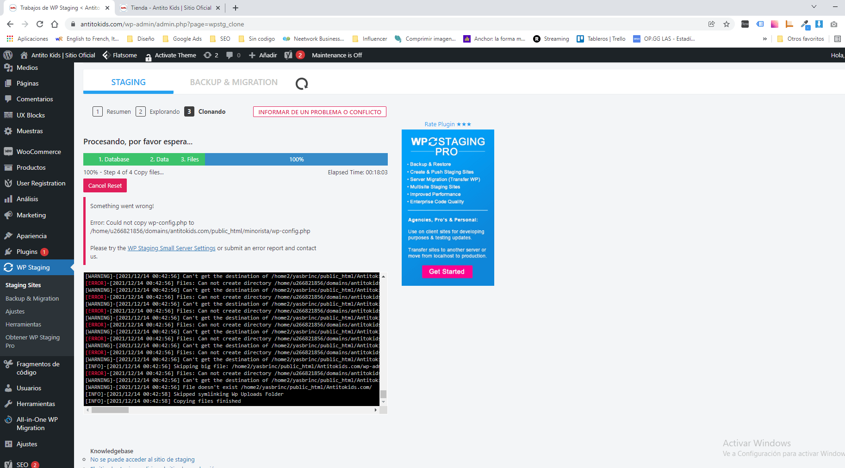Select Staging Sites submenu item

coord(23,285)
